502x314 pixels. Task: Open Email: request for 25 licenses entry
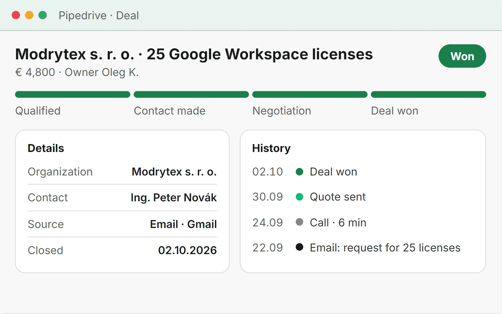coord(385,248)
